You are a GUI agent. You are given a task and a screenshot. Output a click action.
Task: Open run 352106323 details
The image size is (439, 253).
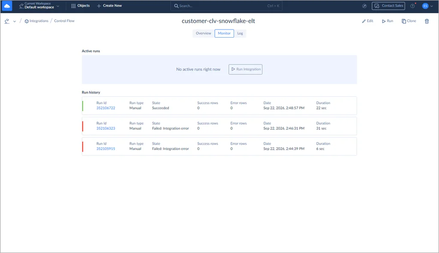(105, 128)
